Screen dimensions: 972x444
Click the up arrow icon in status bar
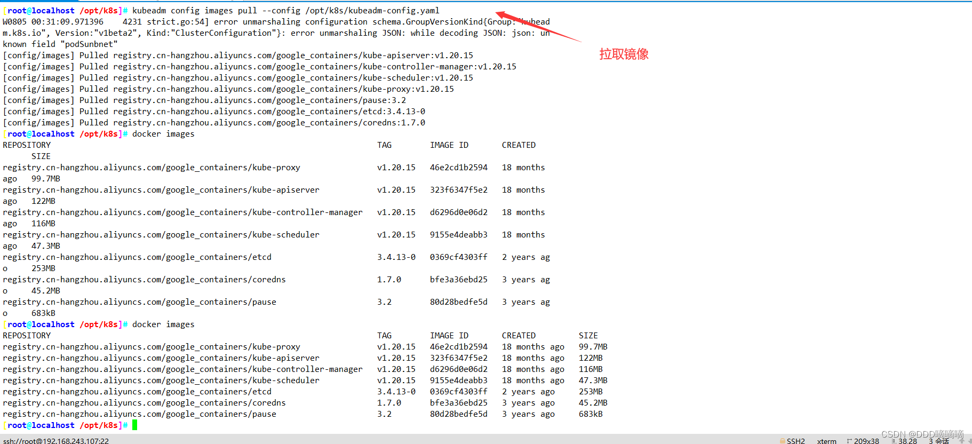coord(961,441)
